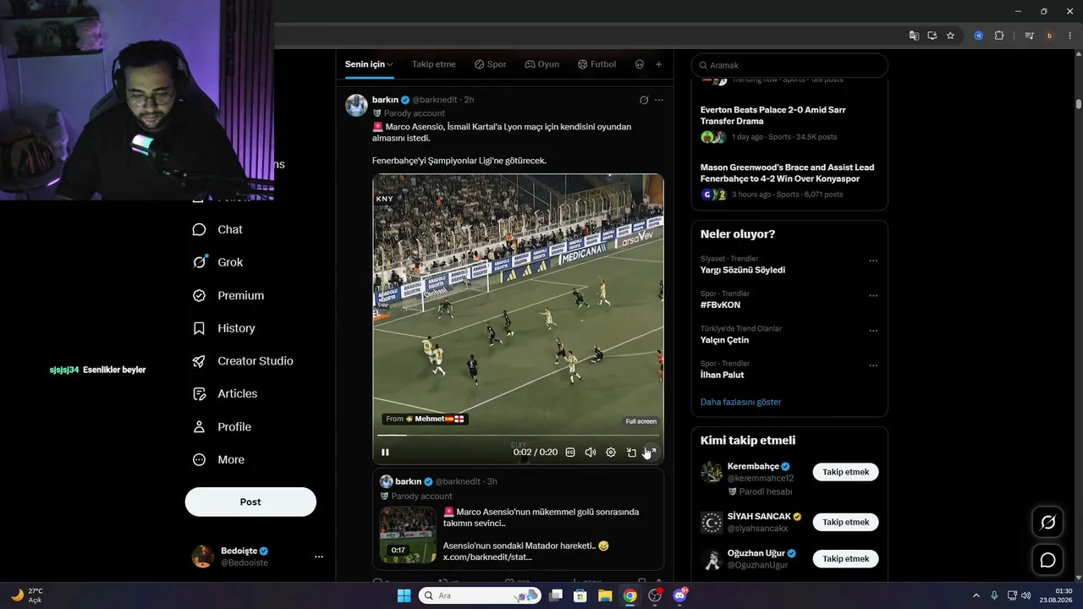
Task: Open Creator Studio from sidebar
Action: (x=243, y=361)
